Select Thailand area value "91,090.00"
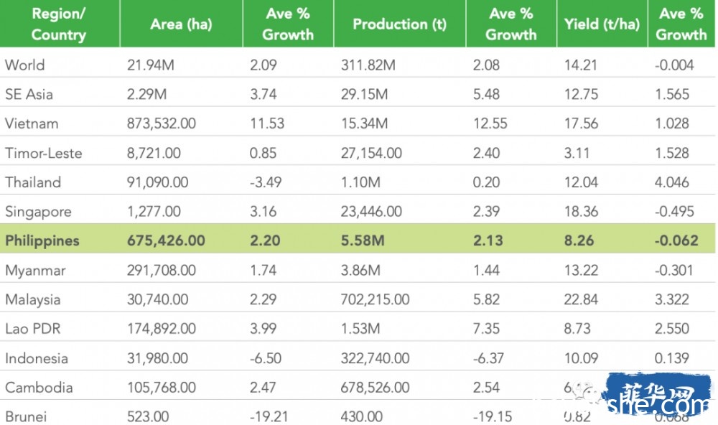Image resolution: width=718 pixels, height=425 pixels. (x=157, y=182)
